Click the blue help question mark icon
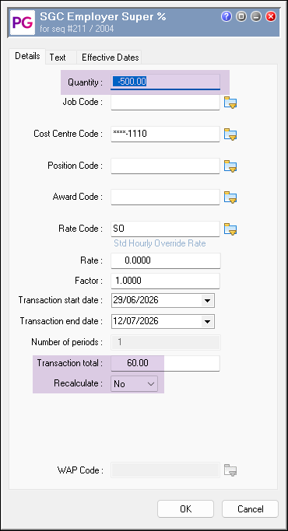The width and height of the screenshot is (288, 531). [227, 16]
